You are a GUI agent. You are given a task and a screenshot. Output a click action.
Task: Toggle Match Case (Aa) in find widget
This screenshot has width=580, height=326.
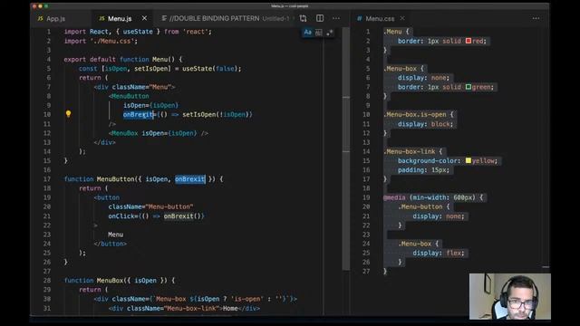coord(308,33)
